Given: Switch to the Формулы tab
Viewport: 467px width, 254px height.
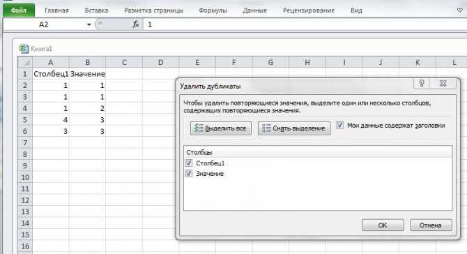Looking at the screenshot, I should coord(213,10).
